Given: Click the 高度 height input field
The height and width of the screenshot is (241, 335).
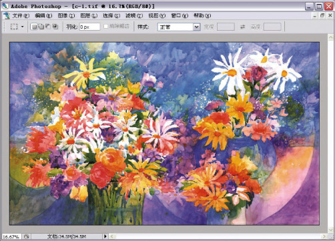Looking at the screenshot, I should click(272, 27).
